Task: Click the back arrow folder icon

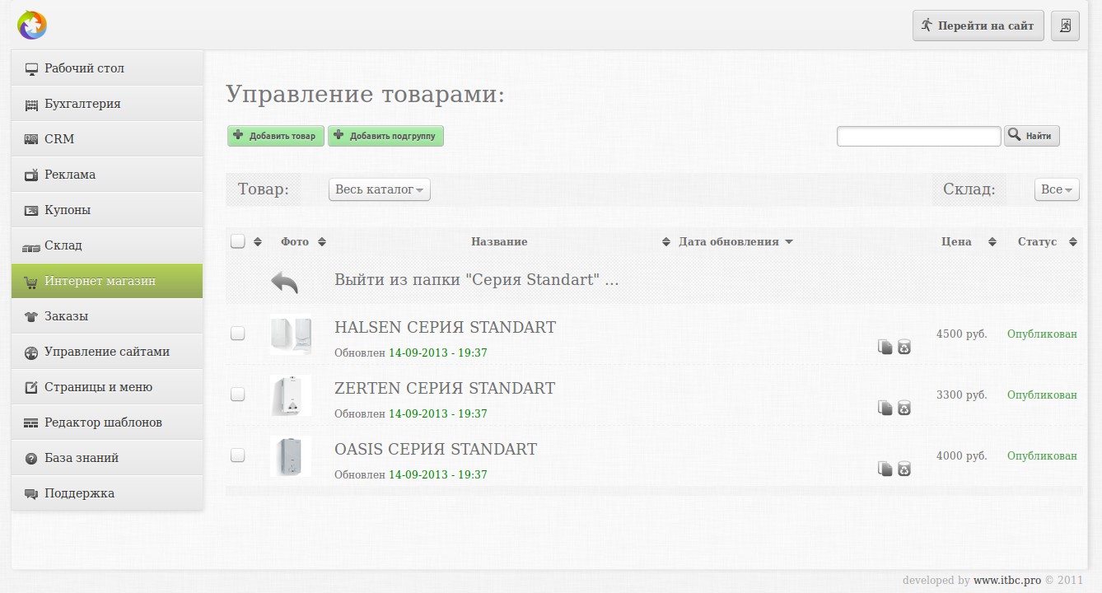Action: pyautogui.click(x=284, y=282)
